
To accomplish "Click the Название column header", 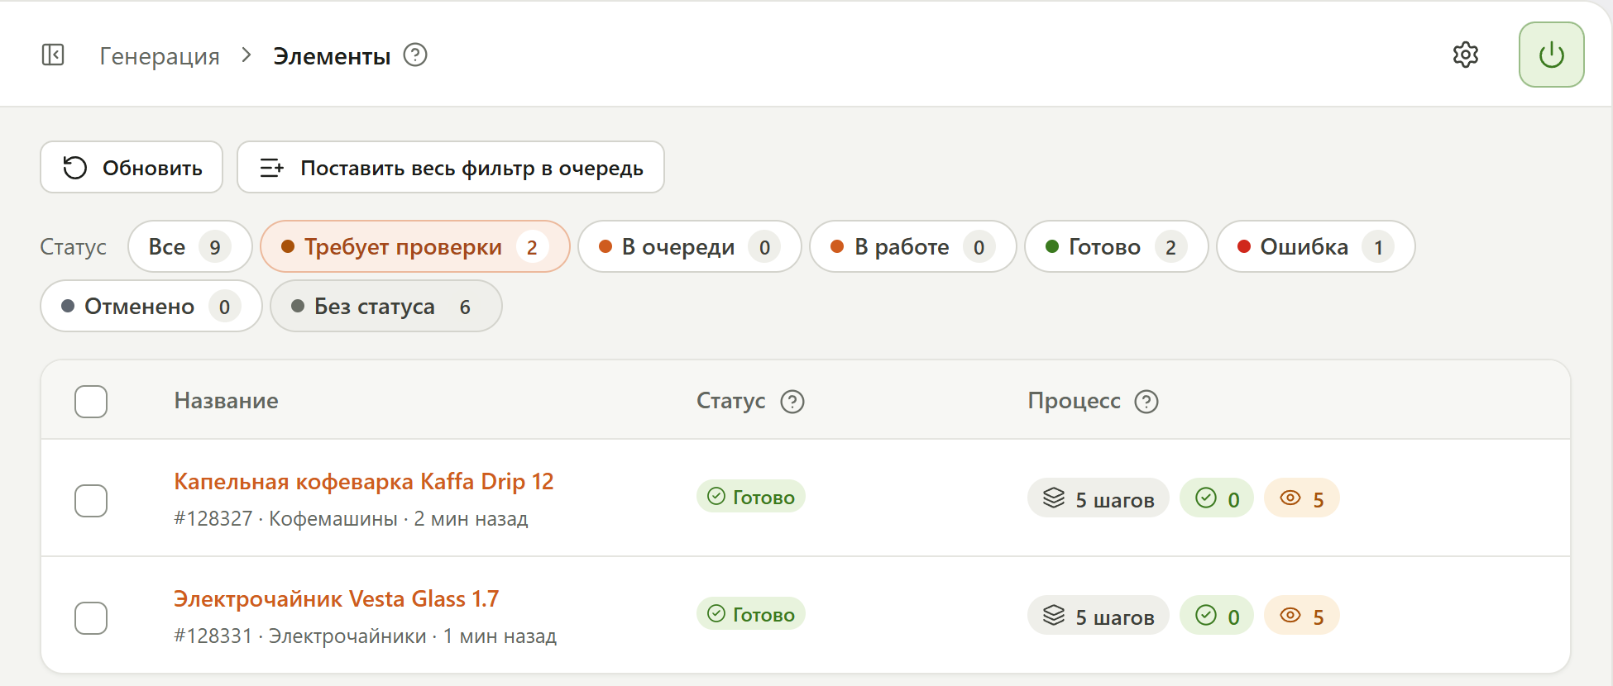I will [x=227, y=401].
